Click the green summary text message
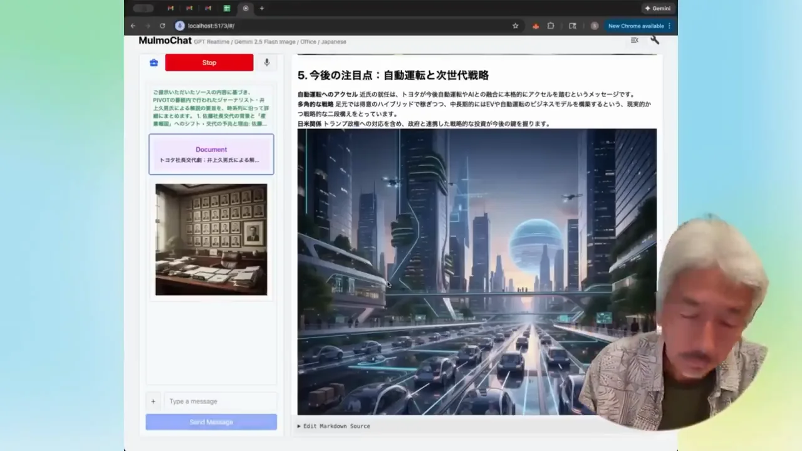 (211, 108)
